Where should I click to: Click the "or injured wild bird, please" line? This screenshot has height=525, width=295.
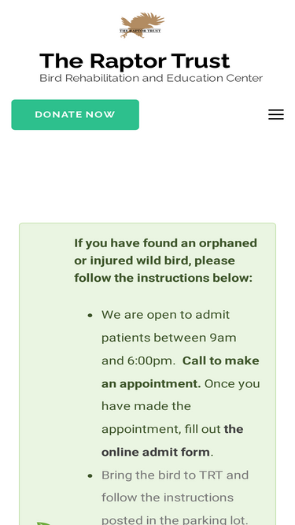pos(154,261)
